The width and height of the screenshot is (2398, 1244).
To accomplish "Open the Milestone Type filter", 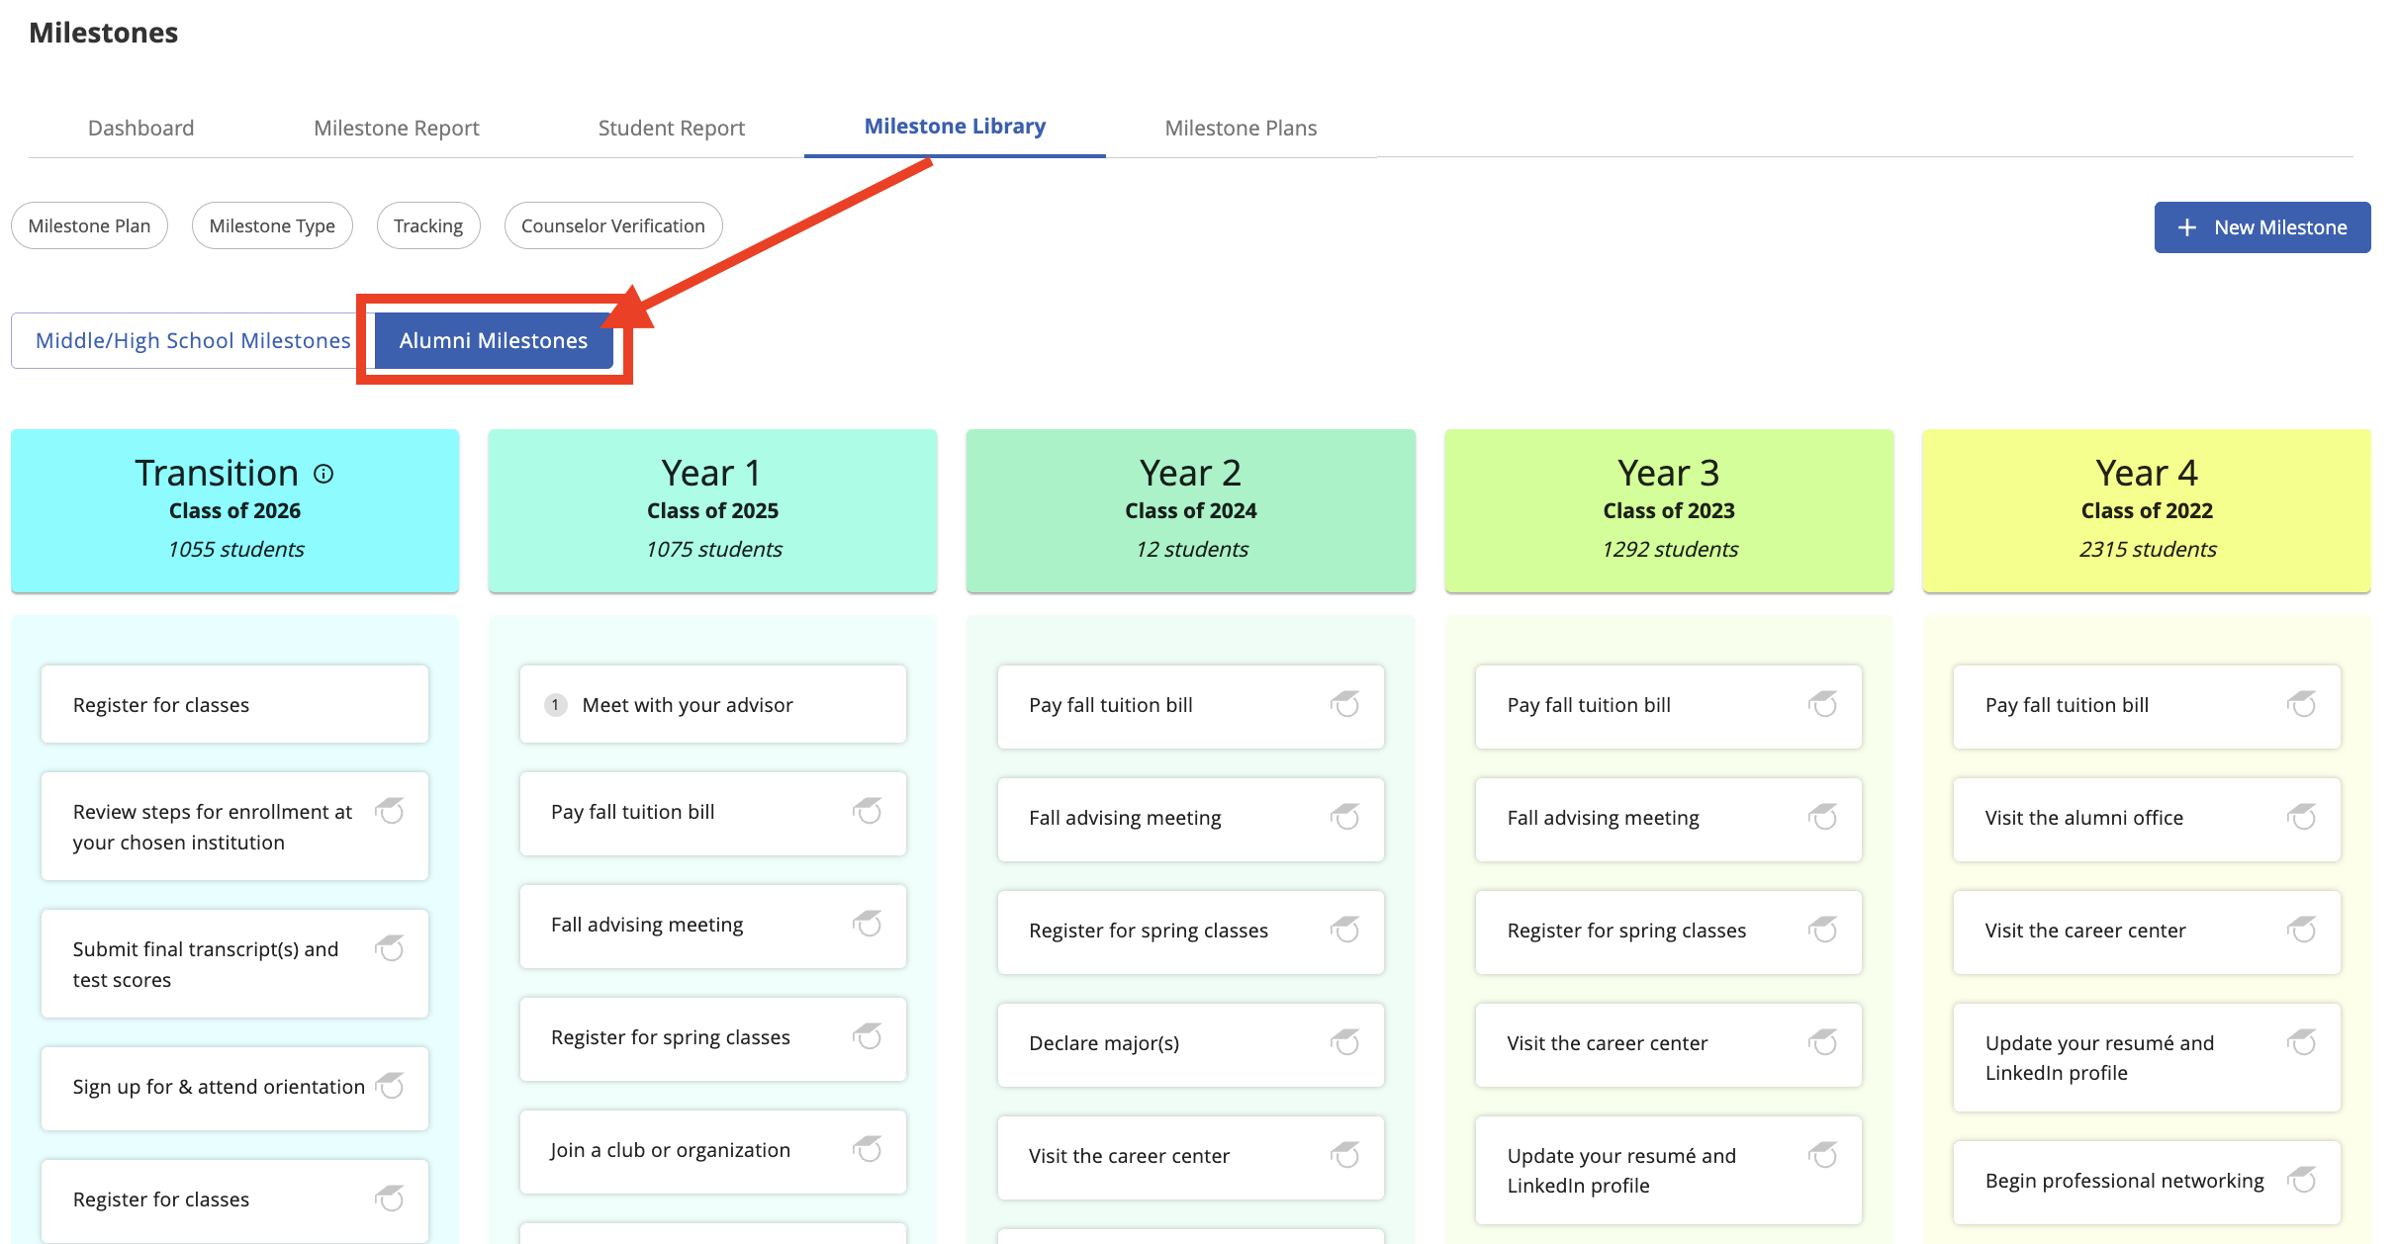I will coord(272,225).
